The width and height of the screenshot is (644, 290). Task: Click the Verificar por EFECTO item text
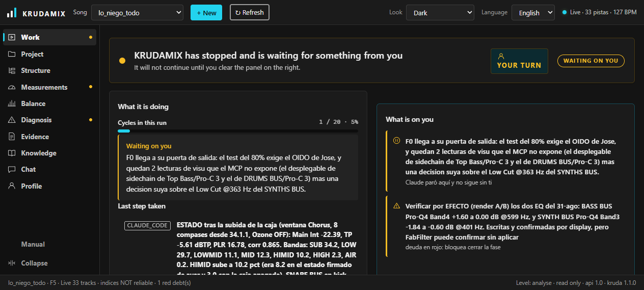[513, 222]
